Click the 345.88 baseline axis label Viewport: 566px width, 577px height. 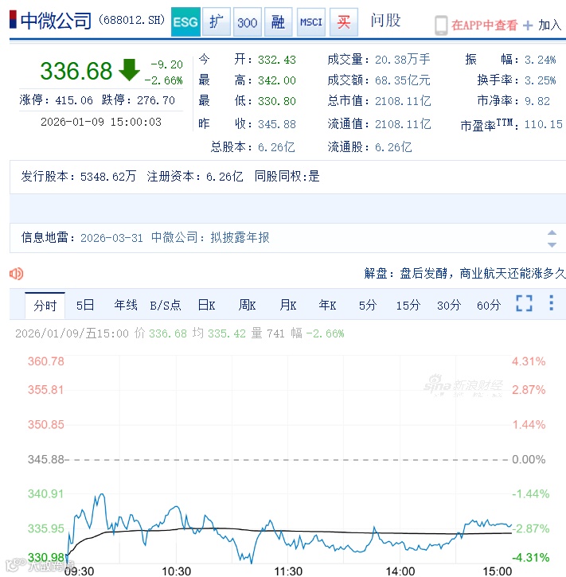[x=46, y=459]
